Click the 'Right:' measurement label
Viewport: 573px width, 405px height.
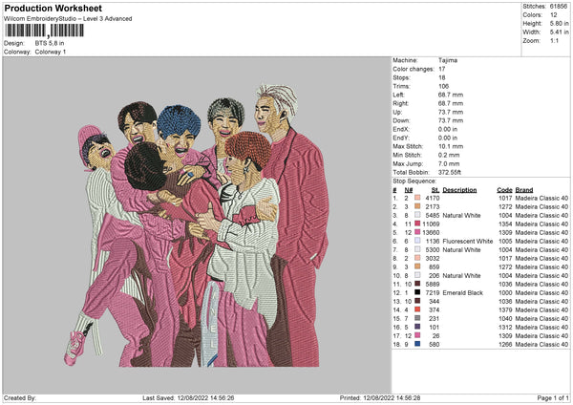point(400,103)
